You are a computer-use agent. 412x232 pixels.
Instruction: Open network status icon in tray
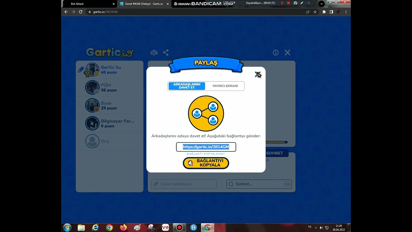pyautogui.click(x=327, y=228)
